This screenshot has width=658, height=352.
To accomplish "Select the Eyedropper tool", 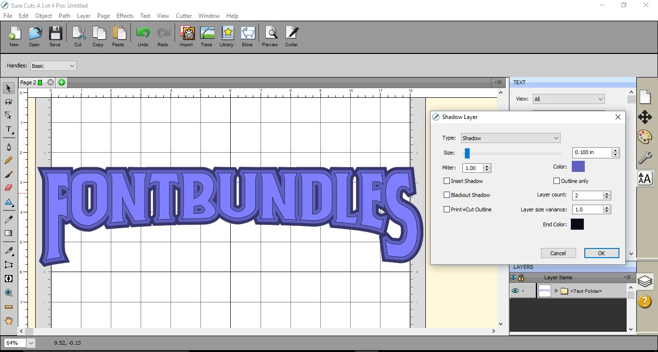I will point(8,220).
